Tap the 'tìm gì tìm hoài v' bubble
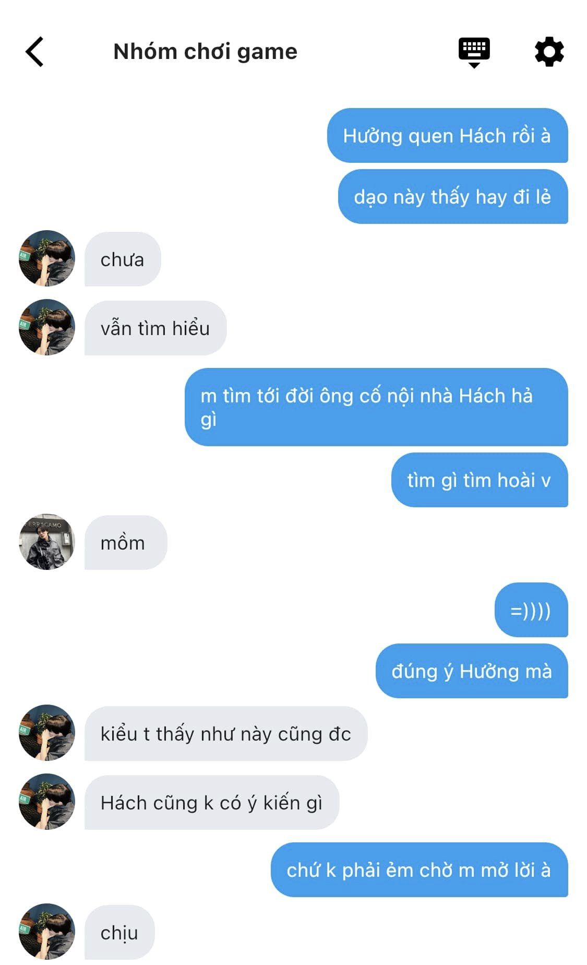The image size is (587, 965). point(480,480)
